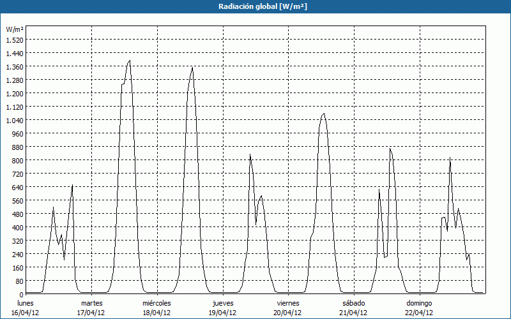Select the "viernes" day label

(x=288, y=303)
